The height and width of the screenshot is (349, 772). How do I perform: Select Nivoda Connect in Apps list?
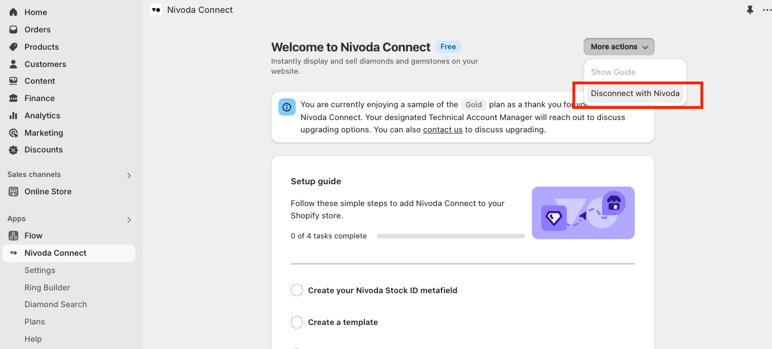(69, 253)
